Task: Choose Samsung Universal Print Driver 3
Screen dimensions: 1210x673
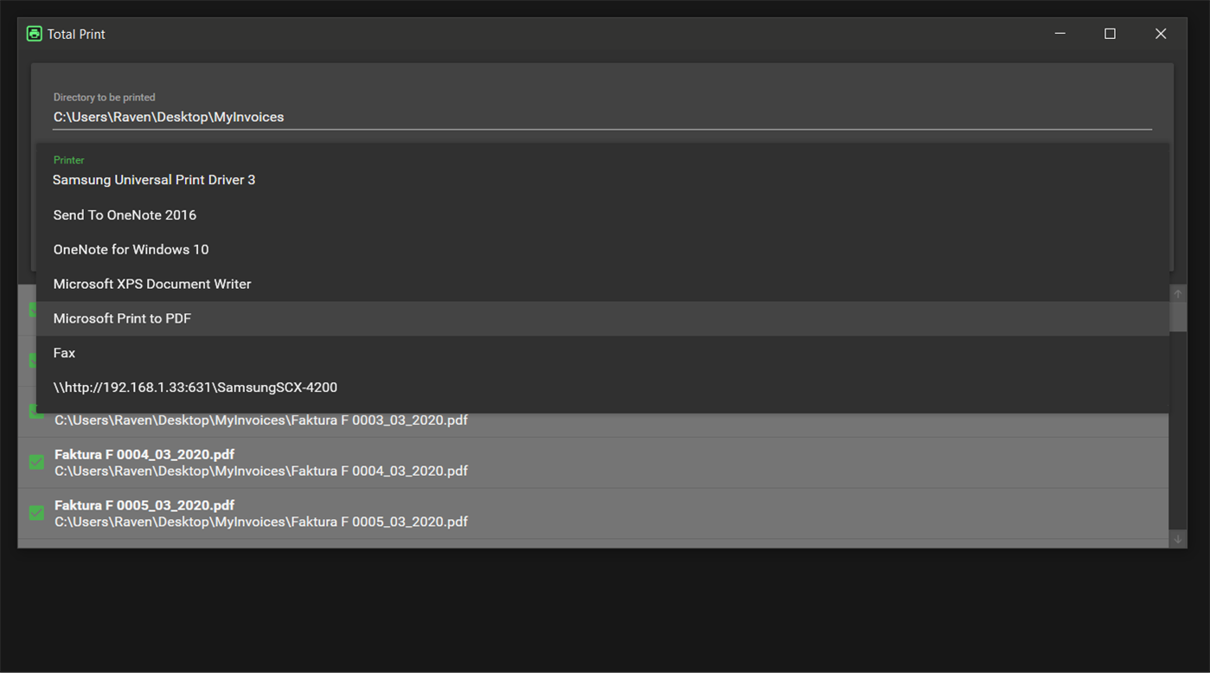Action: (154, 180)
